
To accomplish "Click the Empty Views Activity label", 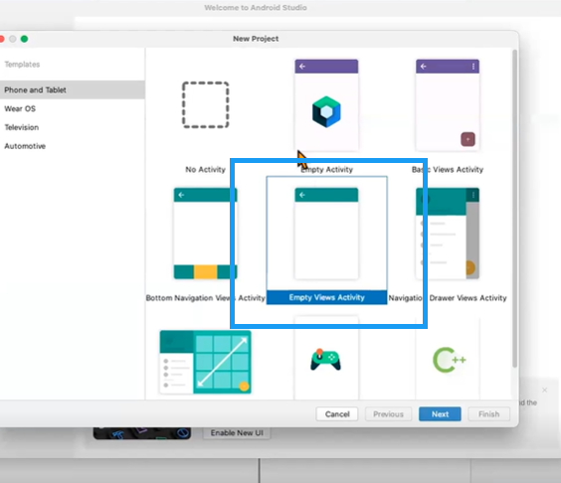I will click(326, 297).
